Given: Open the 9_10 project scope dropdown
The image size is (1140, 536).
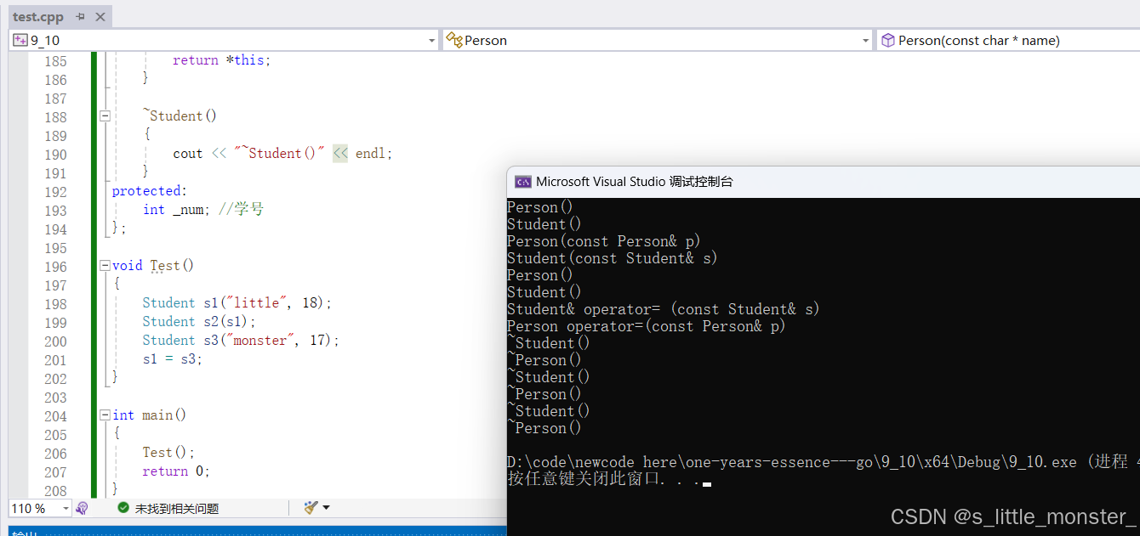Looking at the screenshot, I should pos(431,40).
